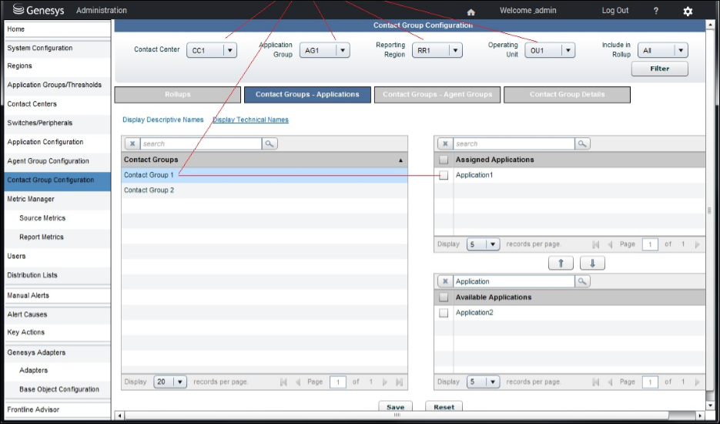Open the help question mark icon
The width and height of the screenshot is (720, 424).
tap(656, 11)
